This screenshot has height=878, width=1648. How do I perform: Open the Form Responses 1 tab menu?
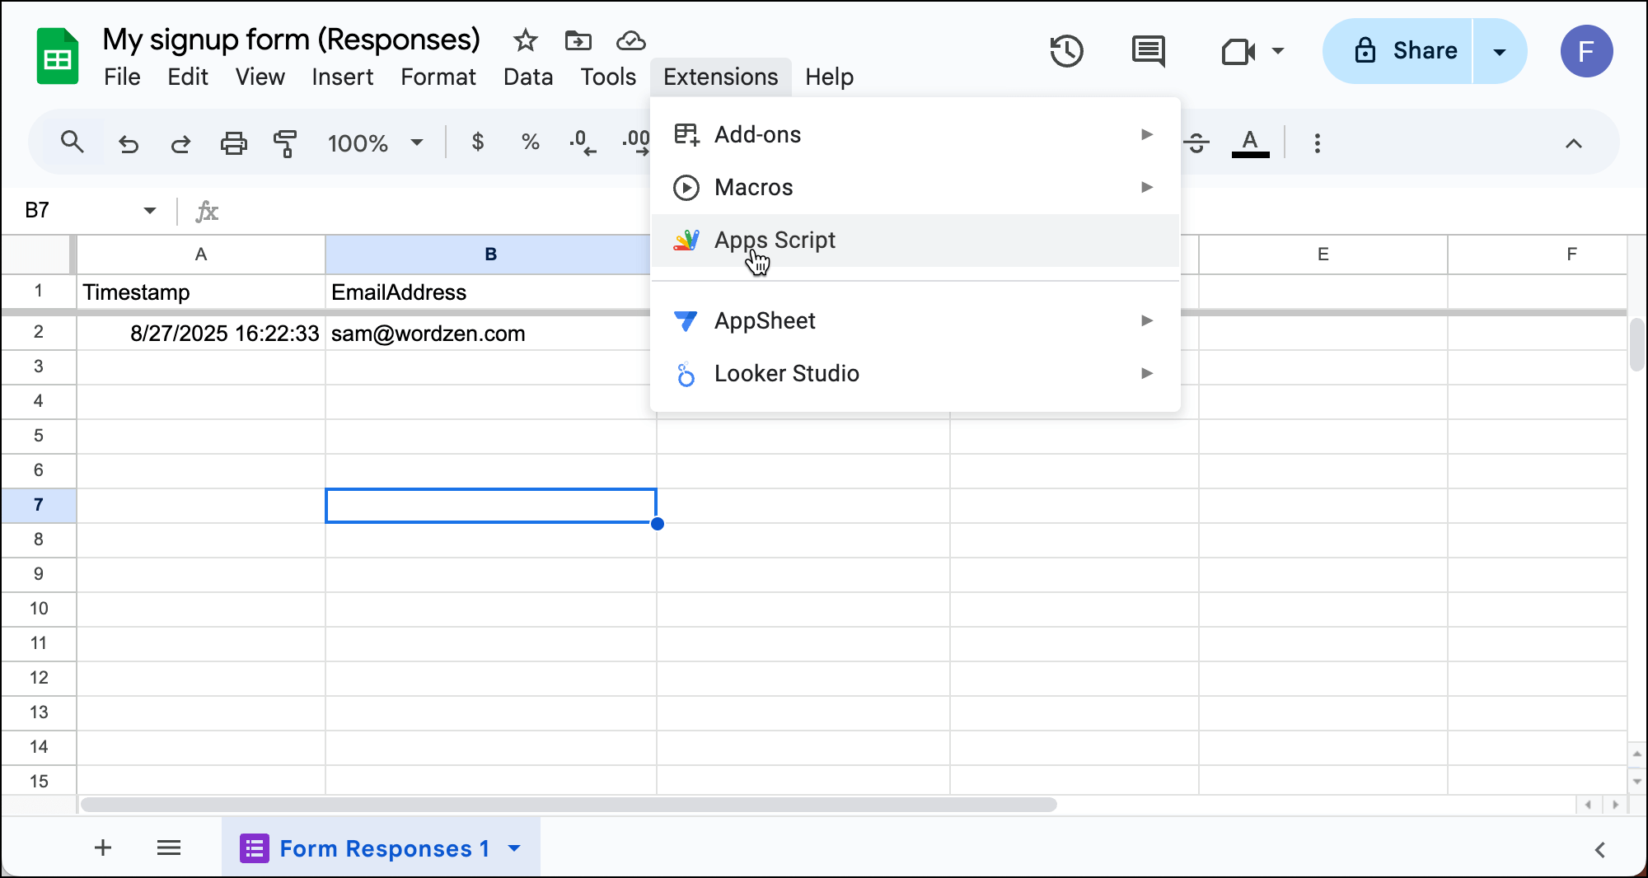click(x=516, y=848)
